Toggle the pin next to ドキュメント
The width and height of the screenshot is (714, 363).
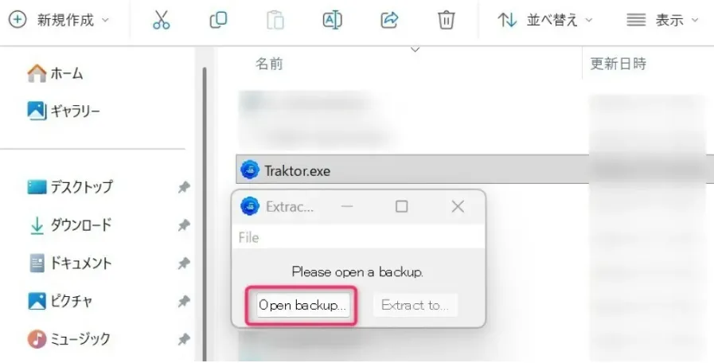184,263
